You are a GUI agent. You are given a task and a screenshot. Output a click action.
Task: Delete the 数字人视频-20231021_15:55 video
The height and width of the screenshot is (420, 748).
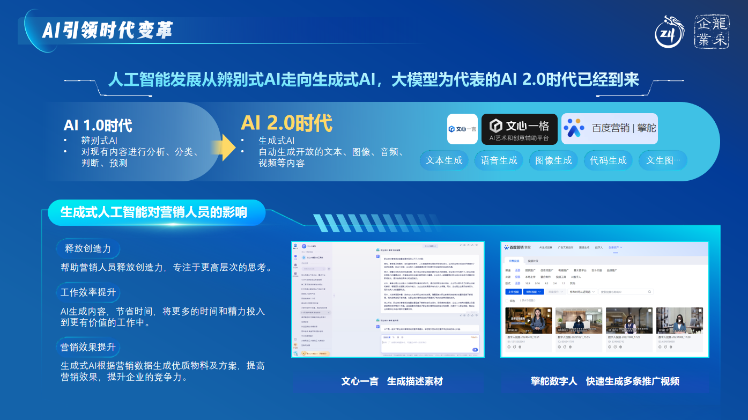coord(571,347)
